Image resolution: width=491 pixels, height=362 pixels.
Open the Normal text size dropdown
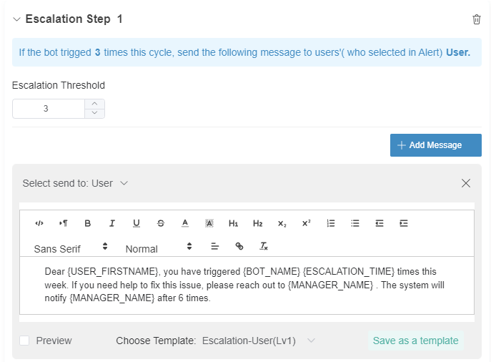pos(159,248)
